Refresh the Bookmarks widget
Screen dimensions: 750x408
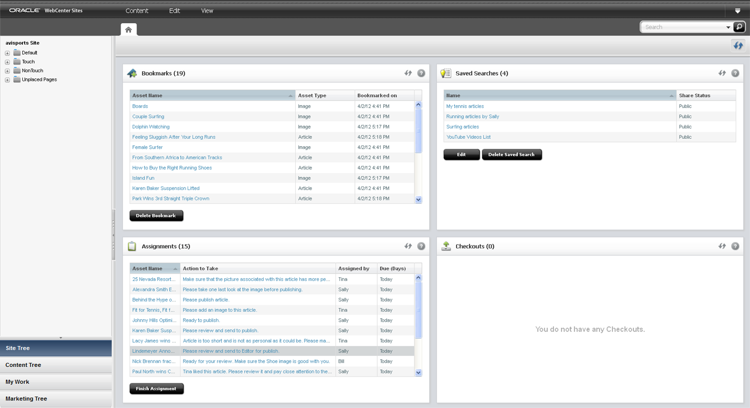click(x=408, y=73)
